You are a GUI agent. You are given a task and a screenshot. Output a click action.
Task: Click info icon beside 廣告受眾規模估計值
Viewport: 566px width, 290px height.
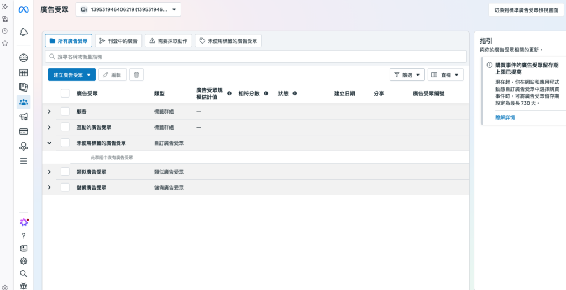click(229, 93)
